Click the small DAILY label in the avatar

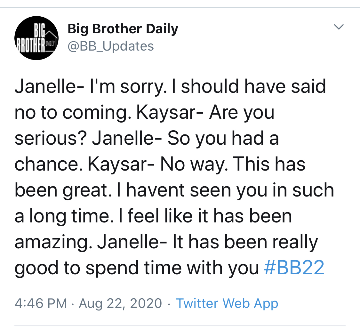[50, 43]
